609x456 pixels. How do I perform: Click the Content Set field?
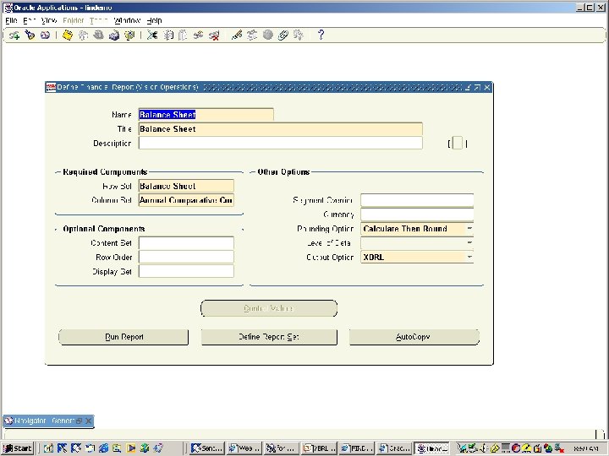pyautogui.click(x=186, y=243)
